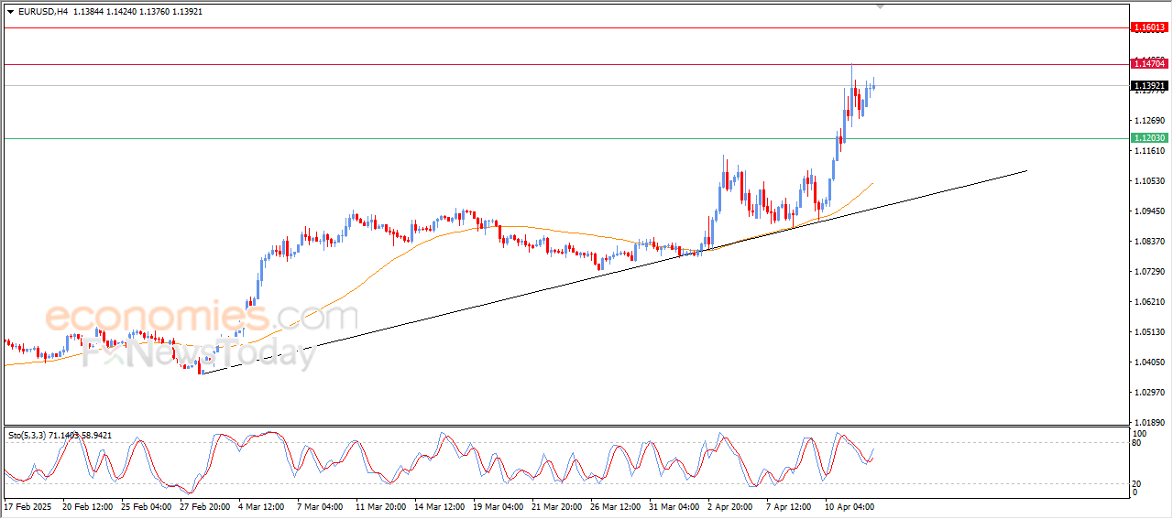This screenshot has height=519, width=1173.
Task: Click the stochastic 80 level scale value
Action: pyautogui.click(x=1138, y=443)
